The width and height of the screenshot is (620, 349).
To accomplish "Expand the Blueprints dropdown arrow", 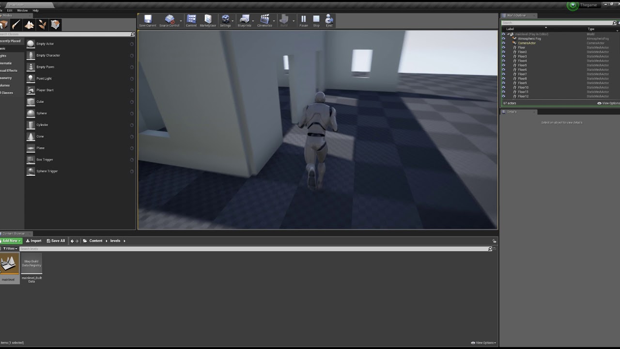I will pos(254,21).
